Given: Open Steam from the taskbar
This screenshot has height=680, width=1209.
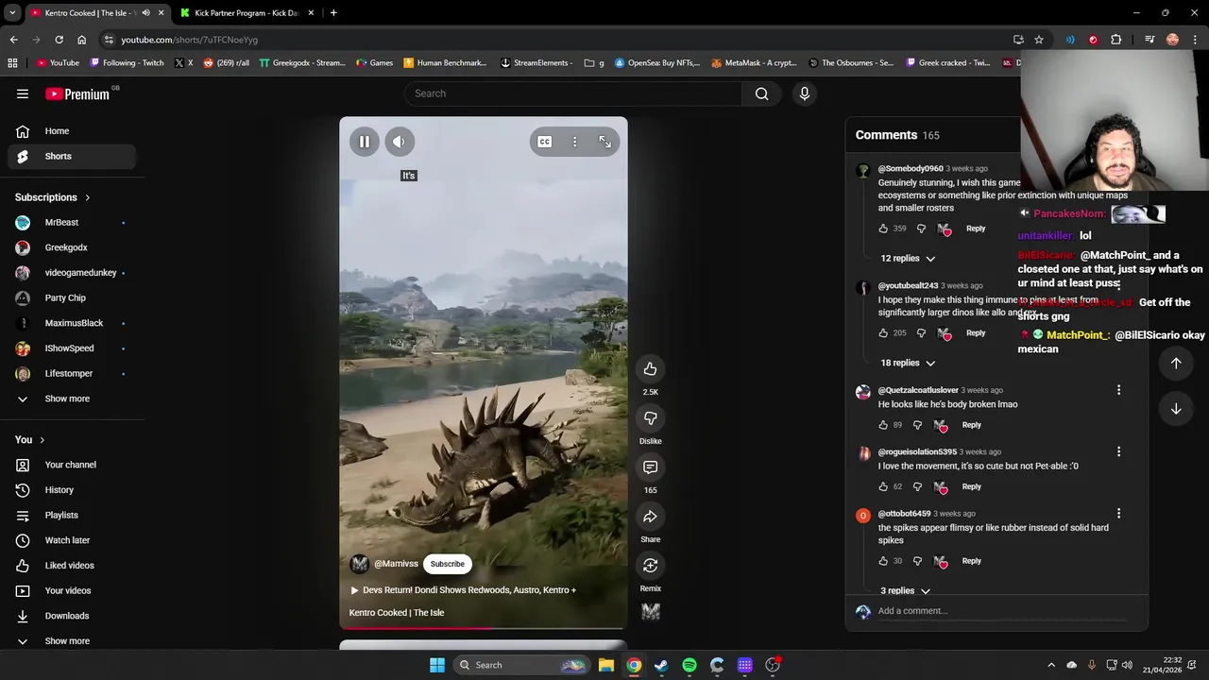Looking at the screenshot, I should click(661, 665).
